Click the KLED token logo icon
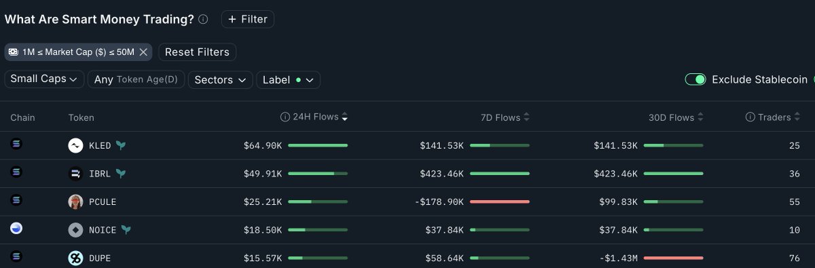 click(75, 145)
